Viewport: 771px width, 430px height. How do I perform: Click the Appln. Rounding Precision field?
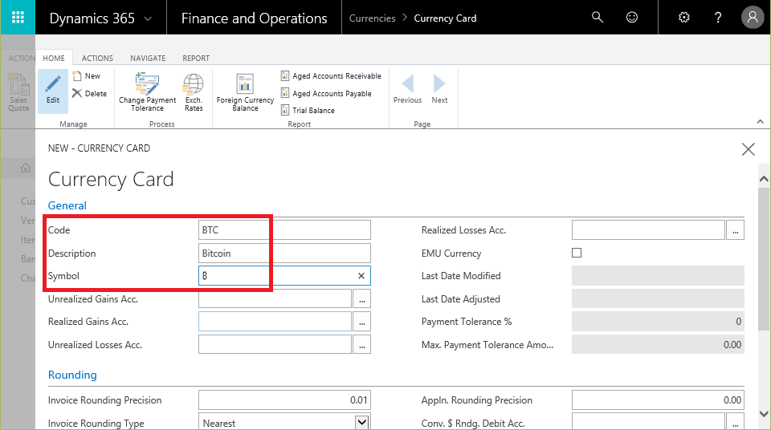pos(658,400)
